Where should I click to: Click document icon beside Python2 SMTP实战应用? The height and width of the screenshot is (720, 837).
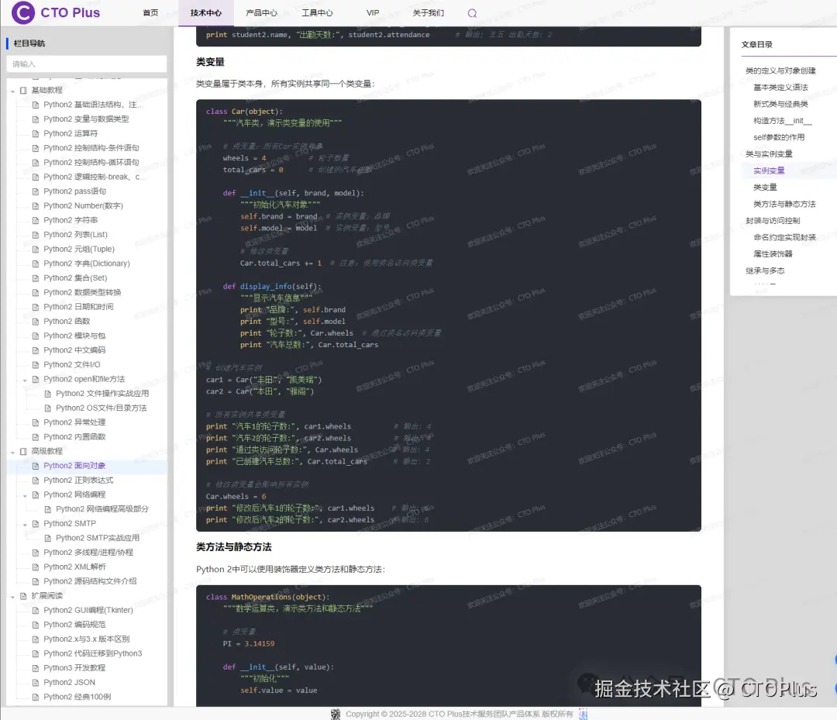click(x=48, y=538)
